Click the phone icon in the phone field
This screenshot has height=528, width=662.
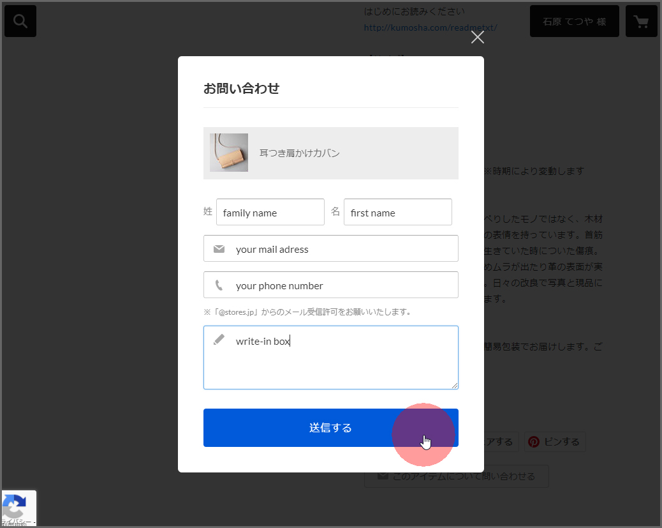(x=219, y=285)
